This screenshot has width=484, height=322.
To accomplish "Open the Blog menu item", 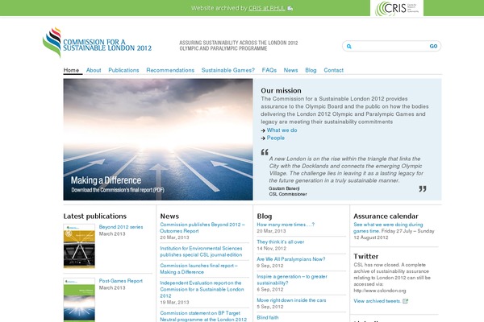I will 311,70.
